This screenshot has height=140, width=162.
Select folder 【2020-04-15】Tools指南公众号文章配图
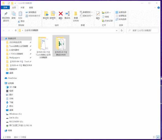[x=43, y=47]
